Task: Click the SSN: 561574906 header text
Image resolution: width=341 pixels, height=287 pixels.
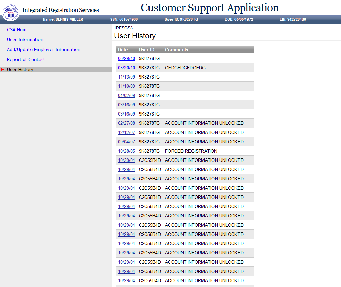Action: [124, 19]
